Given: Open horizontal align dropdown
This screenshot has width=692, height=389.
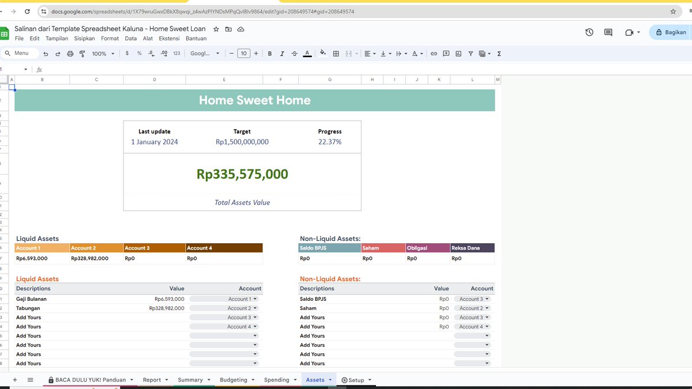Looking at the screenshot, I should point(370,54).
